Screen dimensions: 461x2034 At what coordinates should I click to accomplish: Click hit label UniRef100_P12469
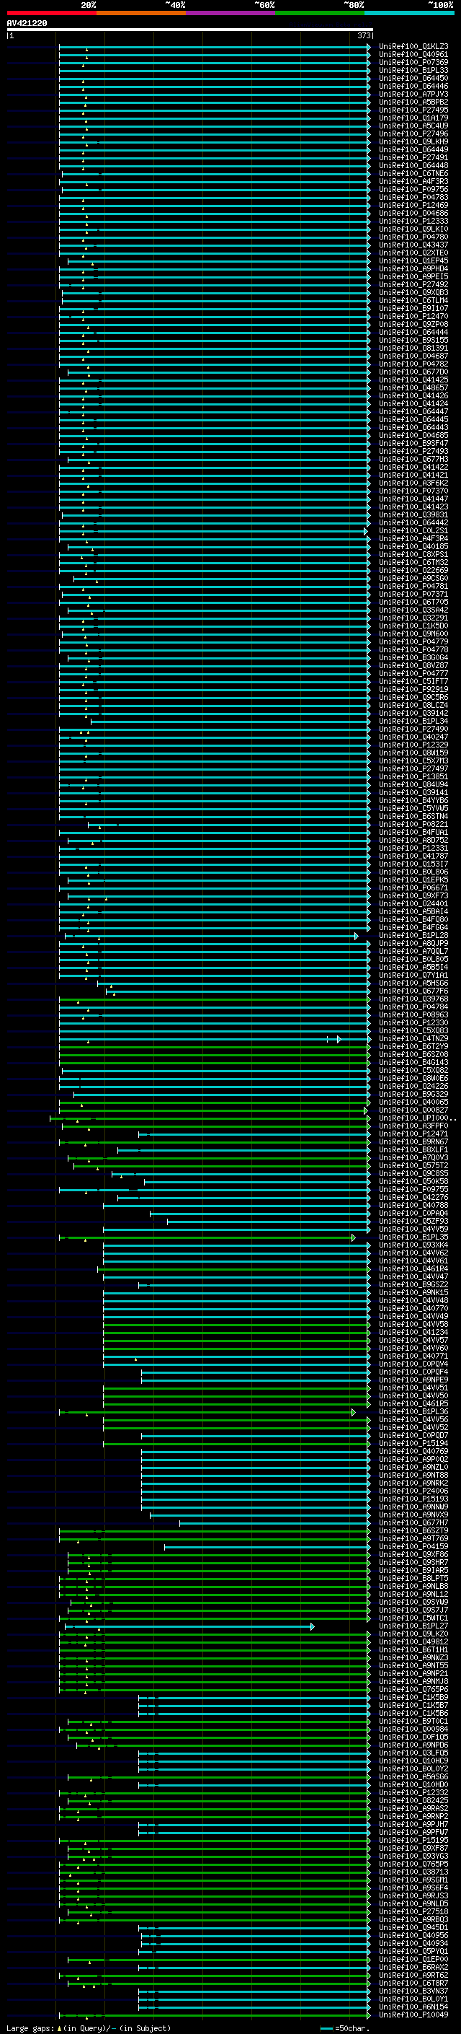tap(413, 206)
